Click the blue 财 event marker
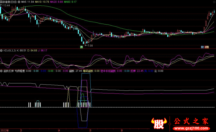216x132 pixels. tap(202, 47)
